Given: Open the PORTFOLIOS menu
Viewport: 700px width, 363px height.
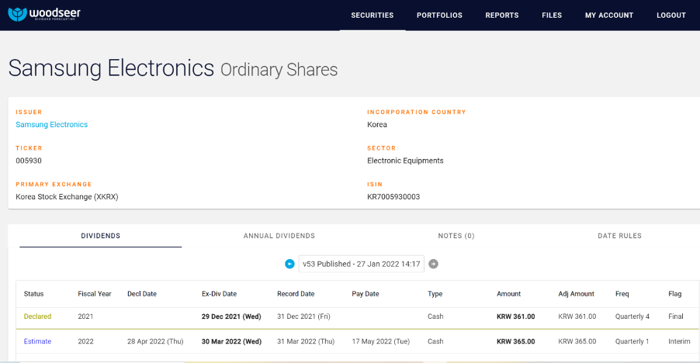Looking at the screenshot, I should pos(439,16).
